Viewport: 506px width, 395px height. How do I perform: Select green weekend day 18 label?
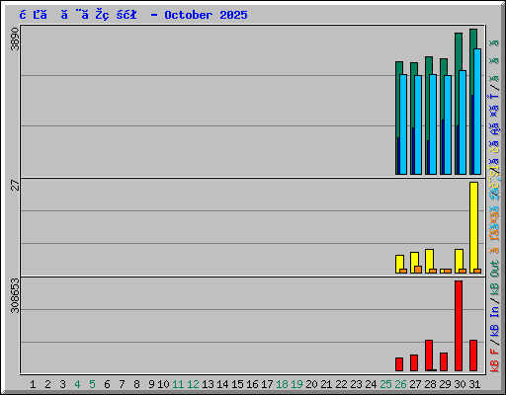point(282,384)
